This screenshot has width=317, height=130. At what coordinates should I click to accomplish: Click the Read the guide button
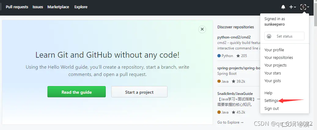(76, 92)
